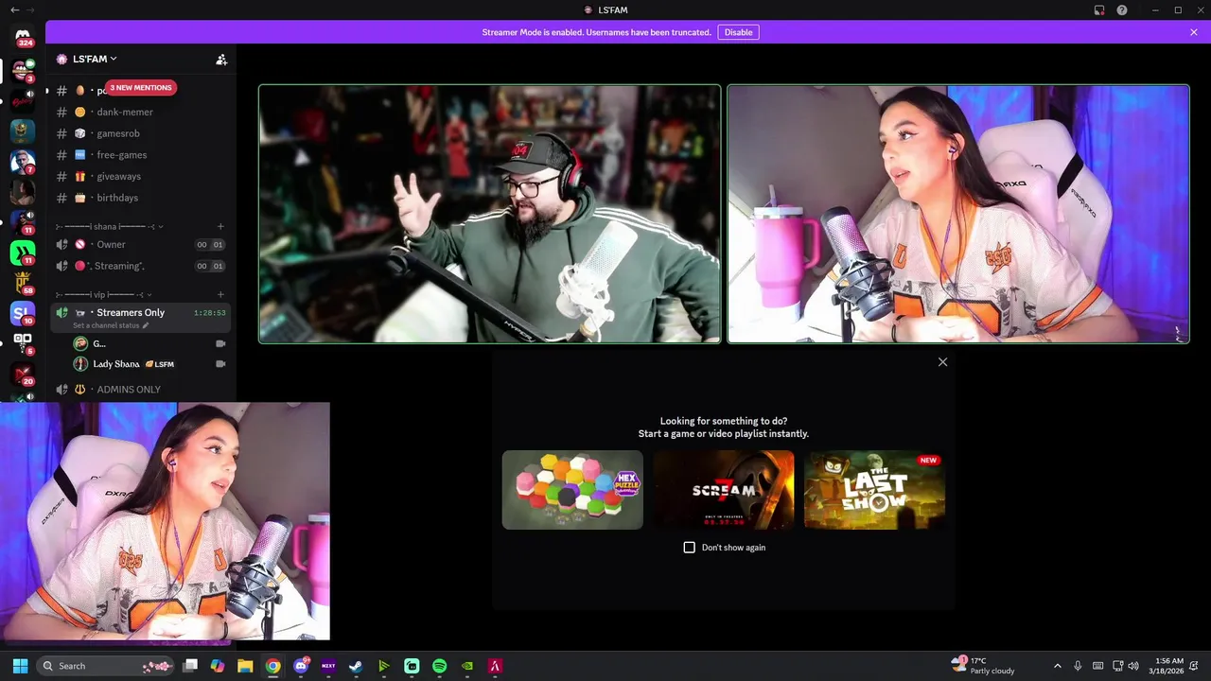Go back with the title bar arrow
The image size is (1211, 681).
click(x=14, y=9)
